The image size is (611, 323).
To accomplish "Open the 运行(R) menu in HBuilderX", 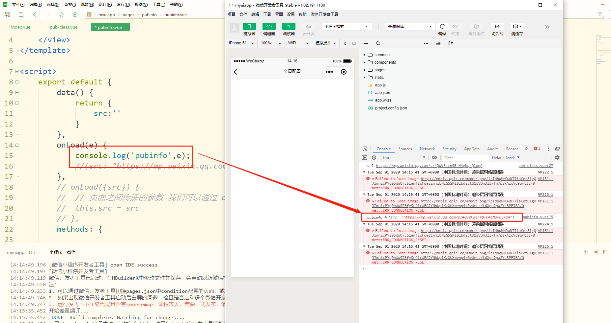I will 105,5.
